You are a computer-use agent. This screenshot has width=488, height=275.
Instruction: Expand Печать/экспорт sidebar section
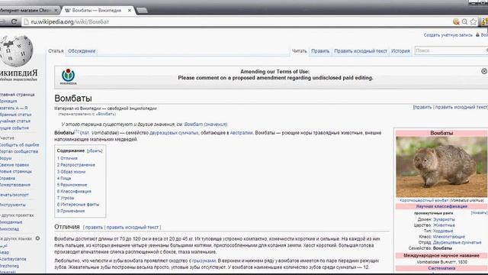[14, 195]
